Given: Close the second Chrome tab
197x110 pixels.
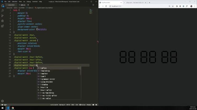Looking at the screenshot, I should point(146,3).
